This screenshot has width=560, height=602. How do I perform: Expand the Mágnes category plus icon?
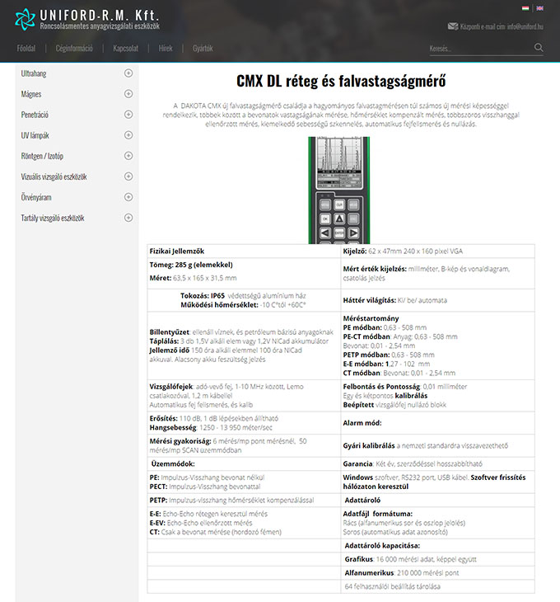point(128,94)
